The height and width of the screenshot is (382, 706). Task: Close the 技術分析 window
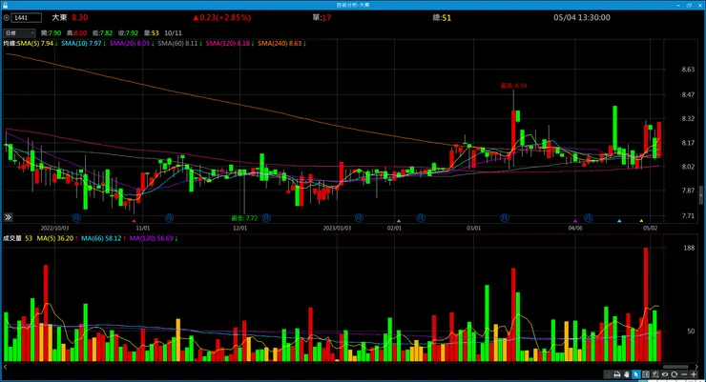pyautogui.click(x=699, y=5)
